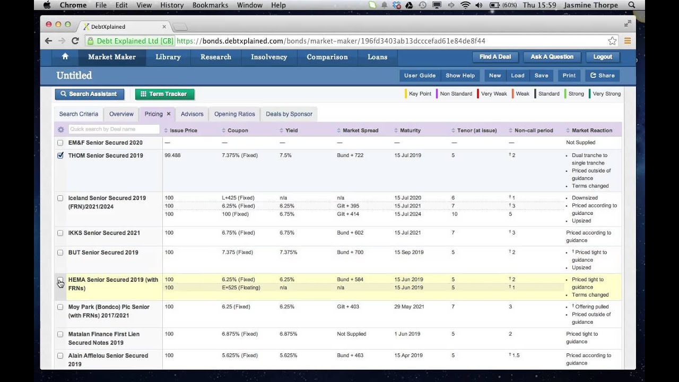Open Apple menu
This screenshot has height=382, width=679.
click(47, 5)
